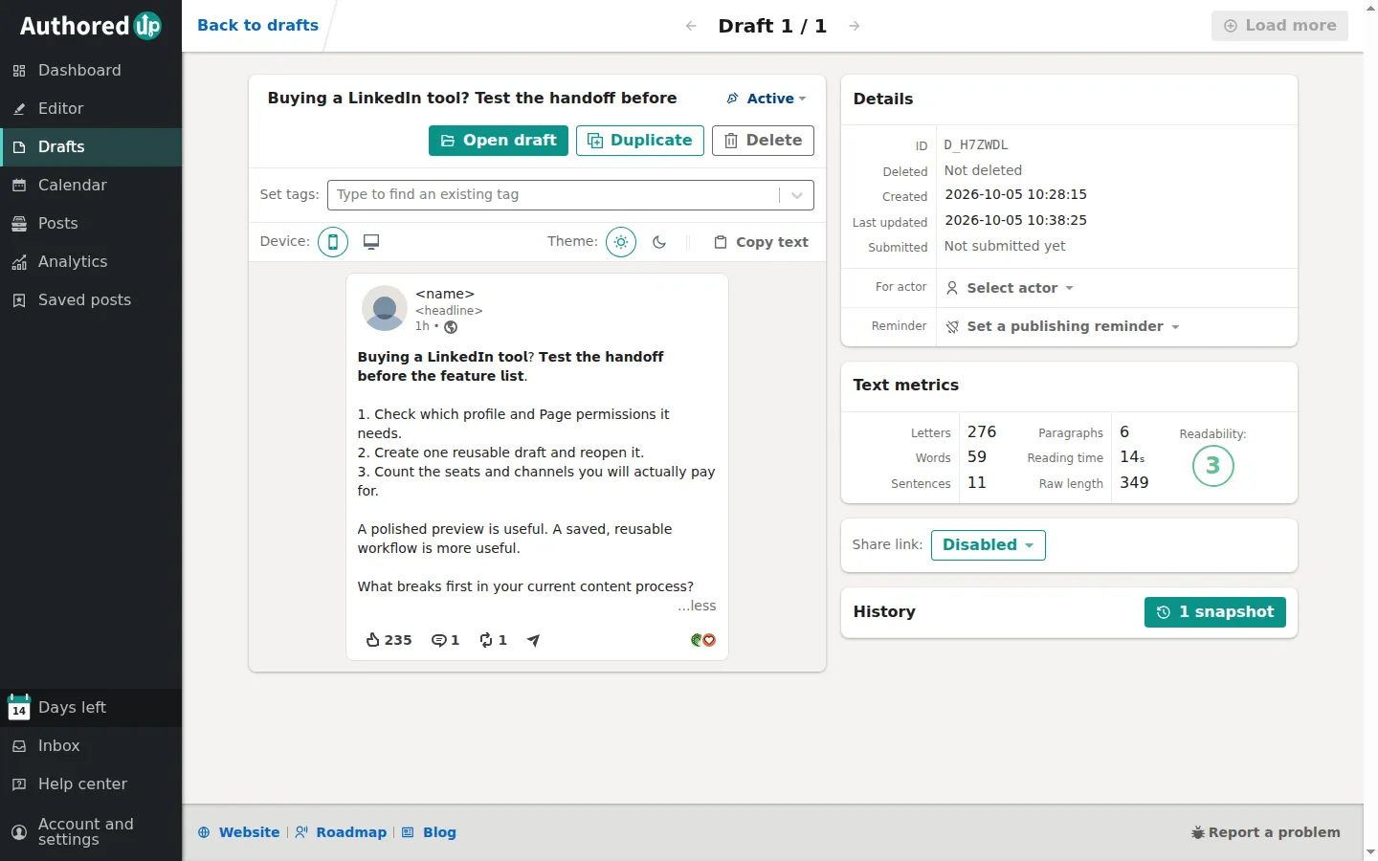This screenshot has width=1378, height=861.
Task: Expand Set a publishing reminder menu
Action: [x=1063, y=326]
